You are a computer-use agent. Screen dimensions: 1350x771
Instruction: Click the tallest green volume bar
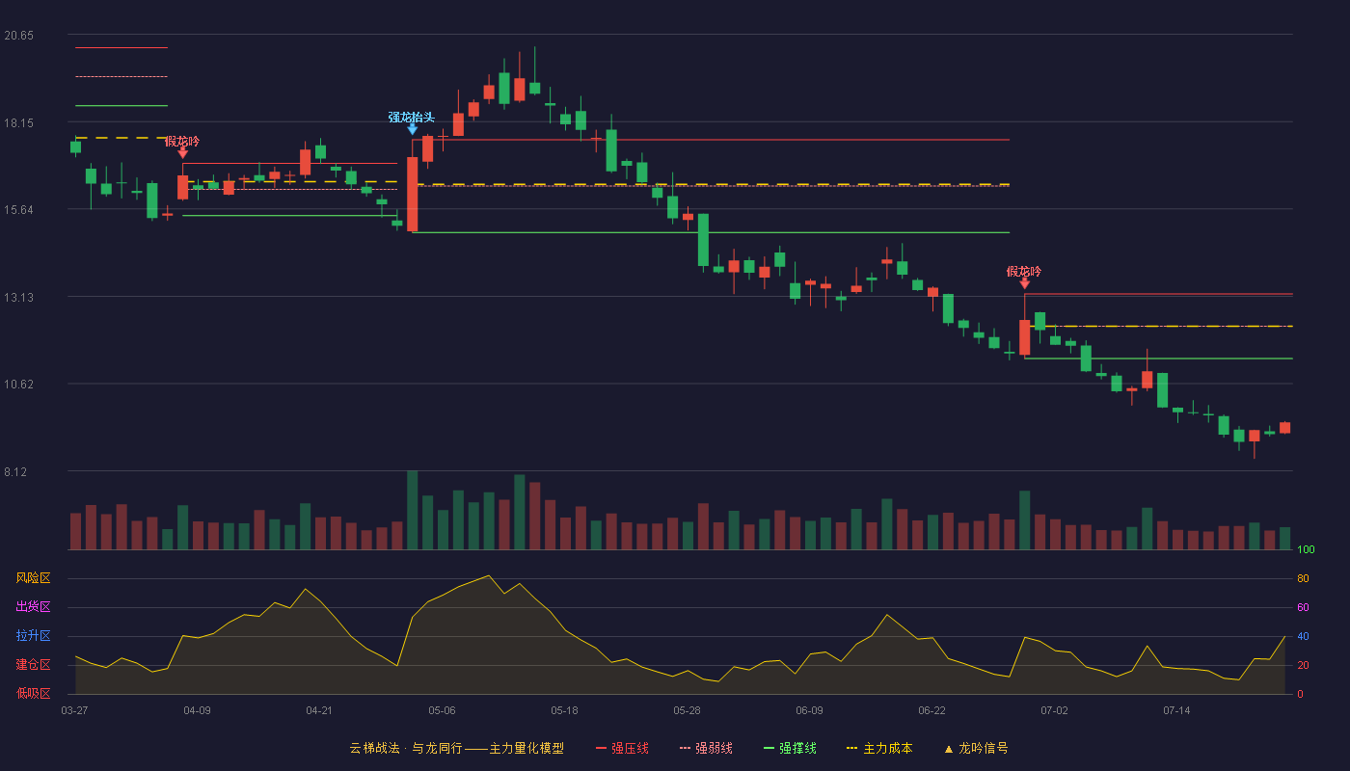point(412,510)
